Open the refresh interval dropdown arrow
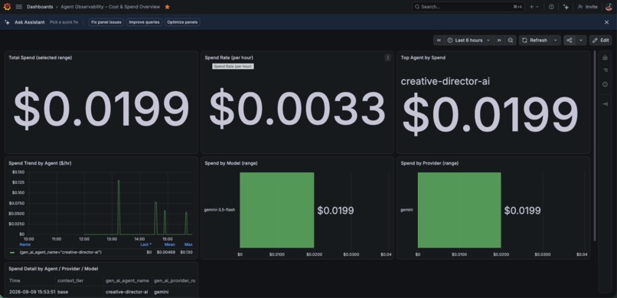This screenshot has height=298, width=617. pos(555,40)
